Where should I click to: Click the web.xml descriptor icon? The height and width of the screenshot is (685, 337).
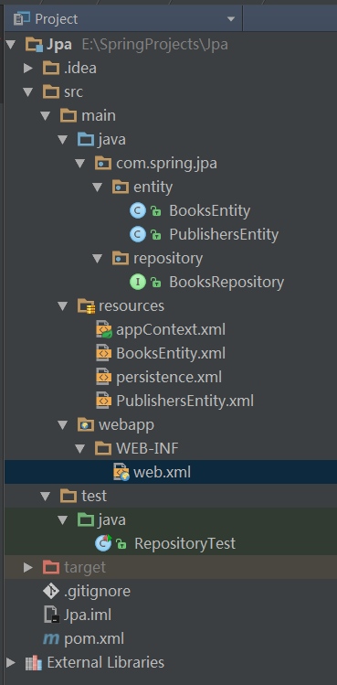[x=121, y=472]
